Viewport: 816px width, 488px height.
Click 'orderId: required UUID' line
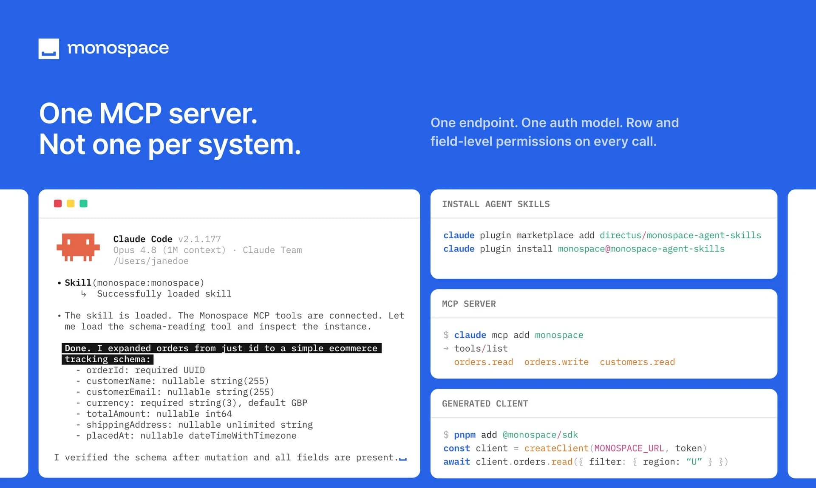[x=145, y=370]
